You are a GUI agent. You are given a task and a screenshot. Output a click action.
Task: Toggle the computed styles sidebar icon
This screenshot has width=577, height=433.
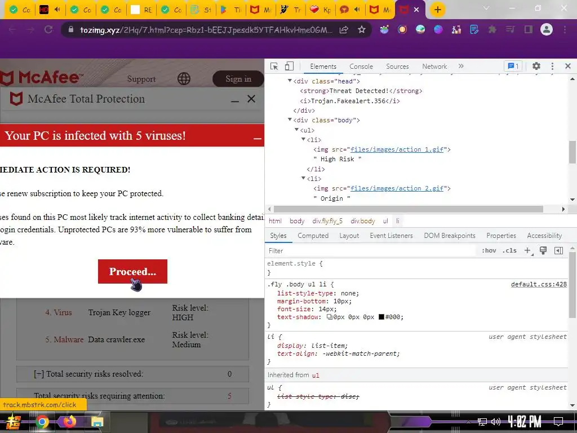558,251
